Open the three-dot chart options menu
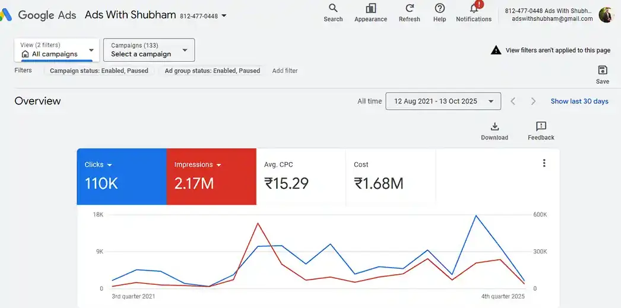Viewport: 621px width, 308px height. (x=544, y=163)
